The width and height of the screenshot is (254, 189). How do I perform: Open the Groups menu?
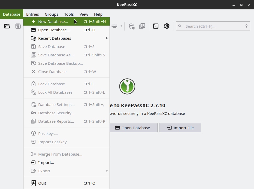(52, 14)
